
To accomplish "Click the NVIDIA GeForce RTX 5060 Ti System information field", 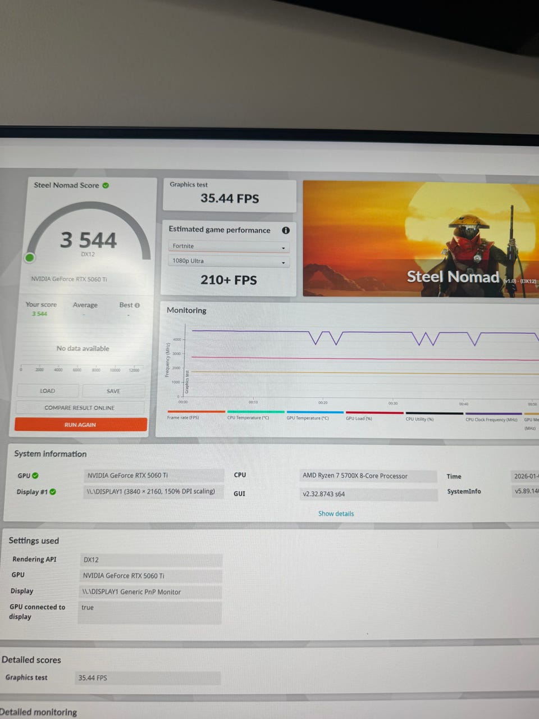I will click(154, 475).
